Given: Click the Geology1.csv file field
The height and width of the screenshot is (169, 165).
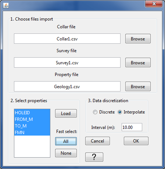Looking at the screenshot, I should (67, 86).
